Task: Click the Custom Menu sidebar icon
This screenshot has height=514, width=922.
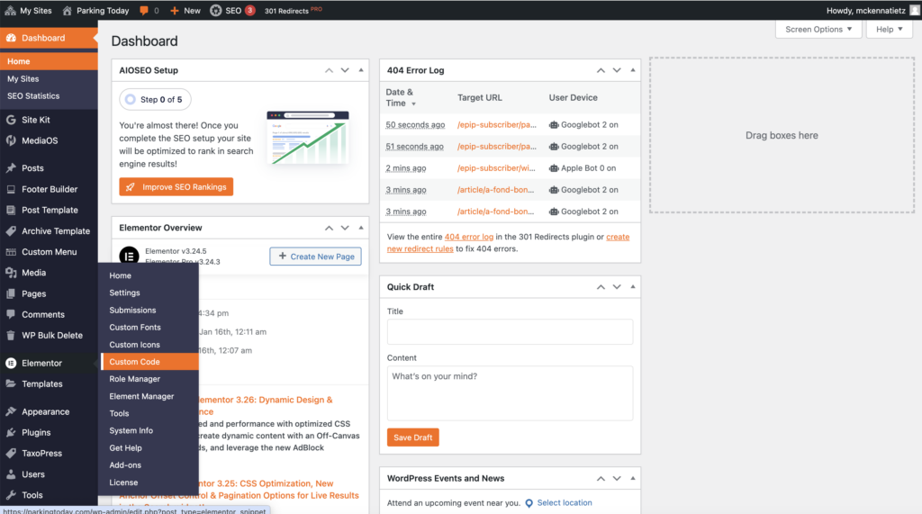Action: pos(11,252)
